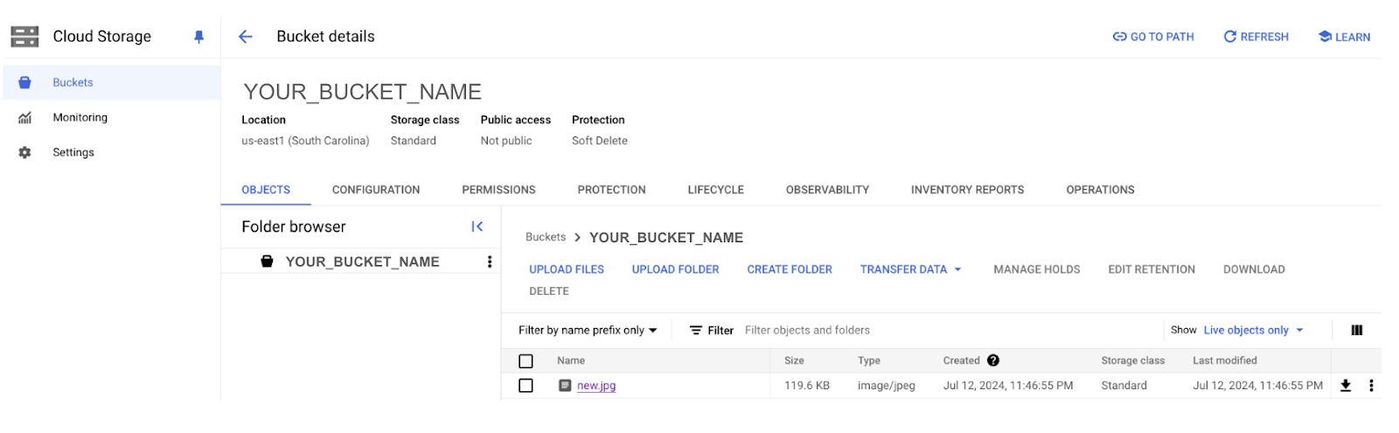The height and width of the screenshot is (433, 1399).
Task: Collapse the Folder browser panel icon
Action: (x=477, y=227)
